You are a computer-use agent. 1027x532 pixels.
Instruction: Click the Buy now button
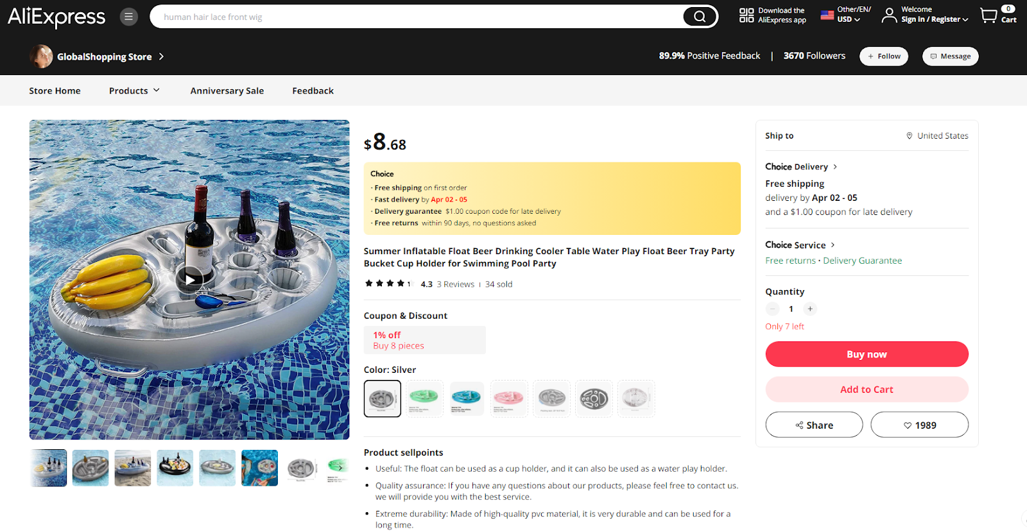[x=867, y=354]
